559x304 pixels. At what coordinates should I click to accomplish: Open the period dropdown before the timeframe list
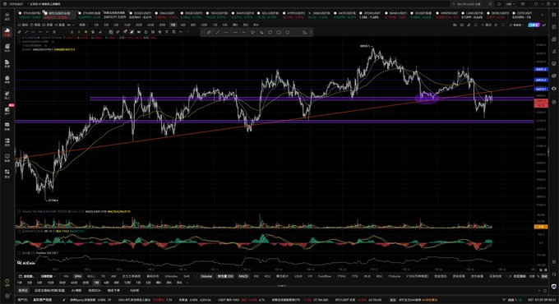tap(83, 25)
